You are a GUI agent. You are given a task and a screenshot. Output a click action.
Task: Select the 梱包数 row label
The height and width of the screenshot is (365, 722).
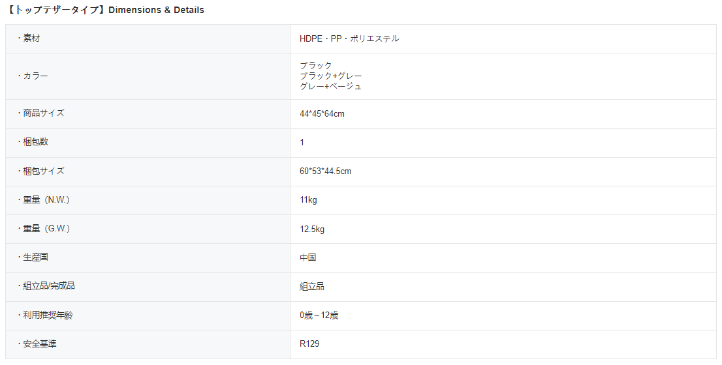point(33,142)
